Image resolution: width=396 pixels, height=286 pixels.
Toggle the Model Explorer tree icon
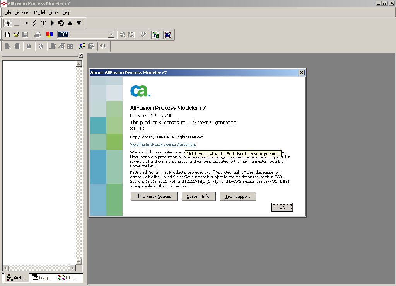point(155,35)
